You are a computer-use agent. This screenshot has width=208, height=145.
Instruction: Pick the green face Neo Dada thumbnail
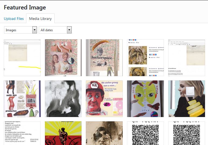click(x=145, y=99)
